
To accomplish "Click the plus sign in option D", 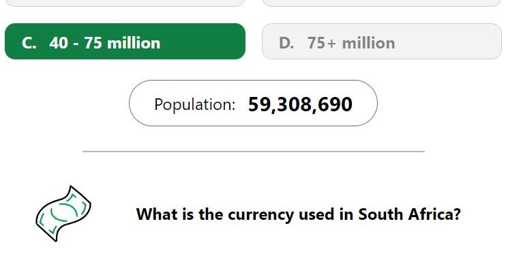I will point(331,44).
